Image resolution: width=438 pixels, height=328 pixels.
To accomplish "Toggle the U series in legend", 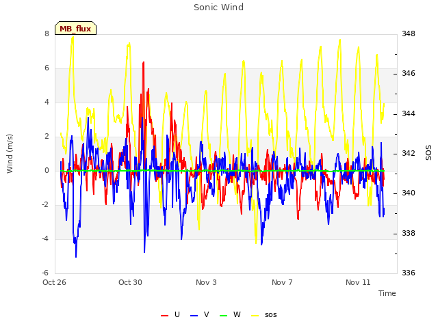I will 170,315.
